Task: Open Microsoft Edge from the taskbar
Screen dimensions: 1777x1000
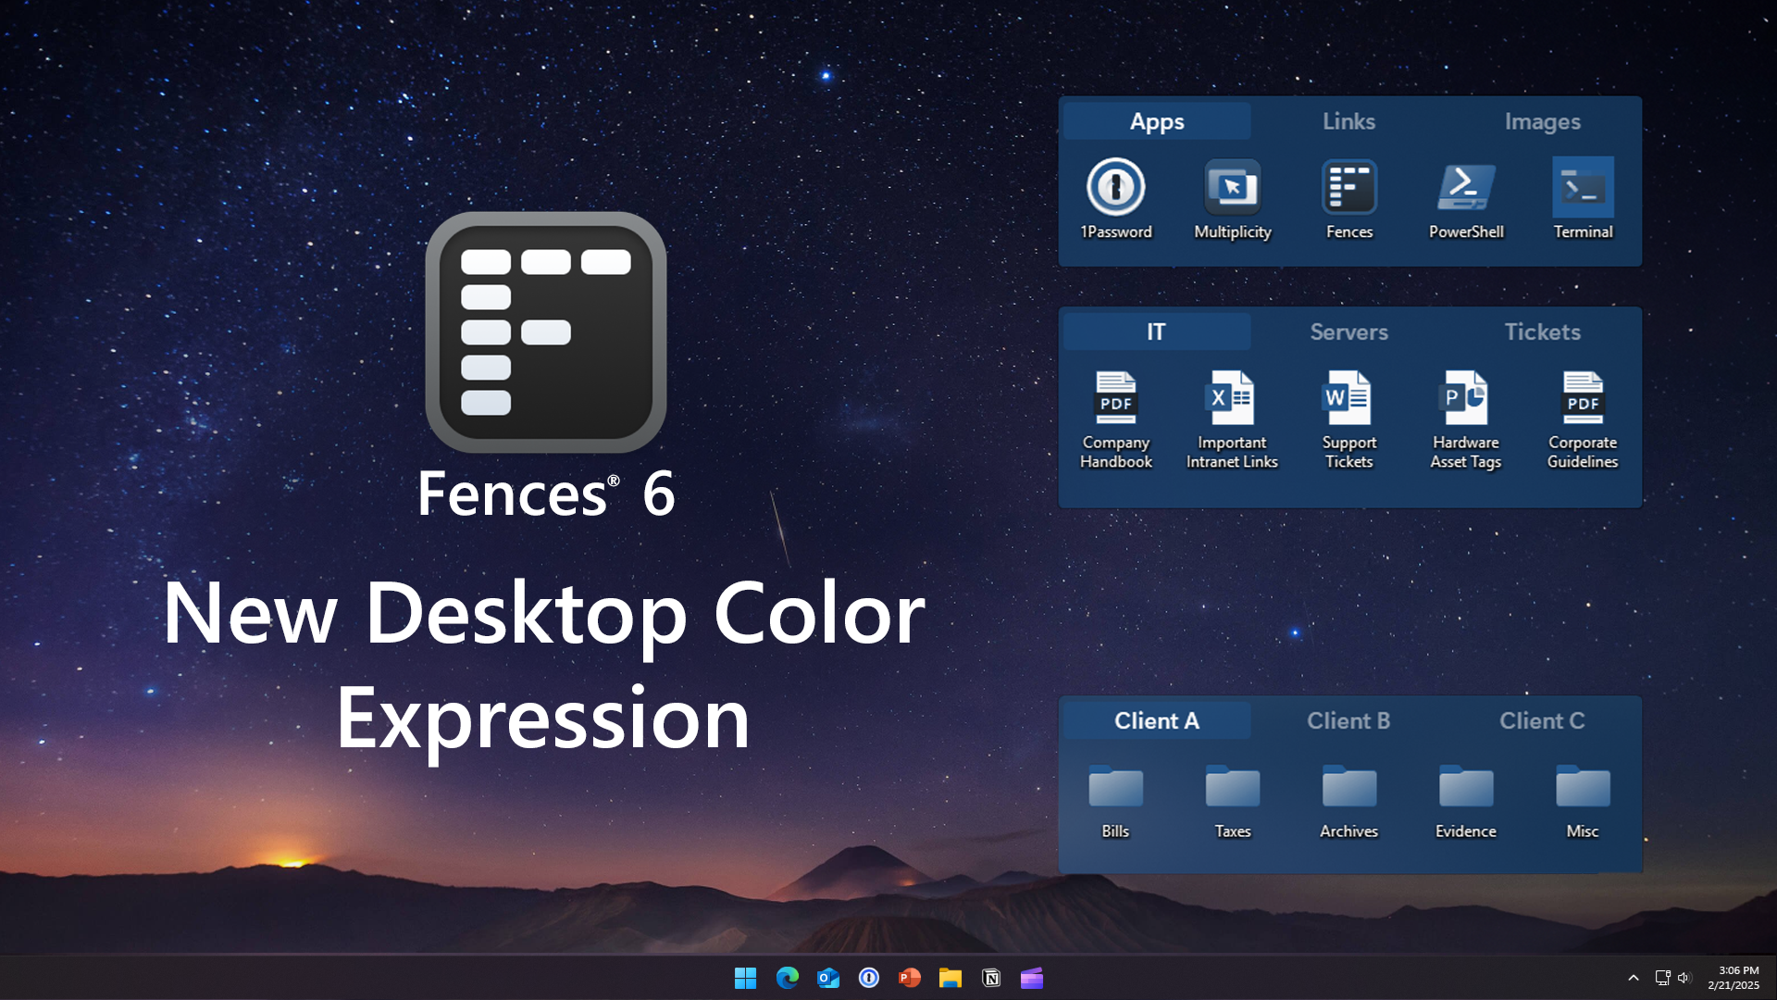Action: pyautogui.click(x=787, y=978)
